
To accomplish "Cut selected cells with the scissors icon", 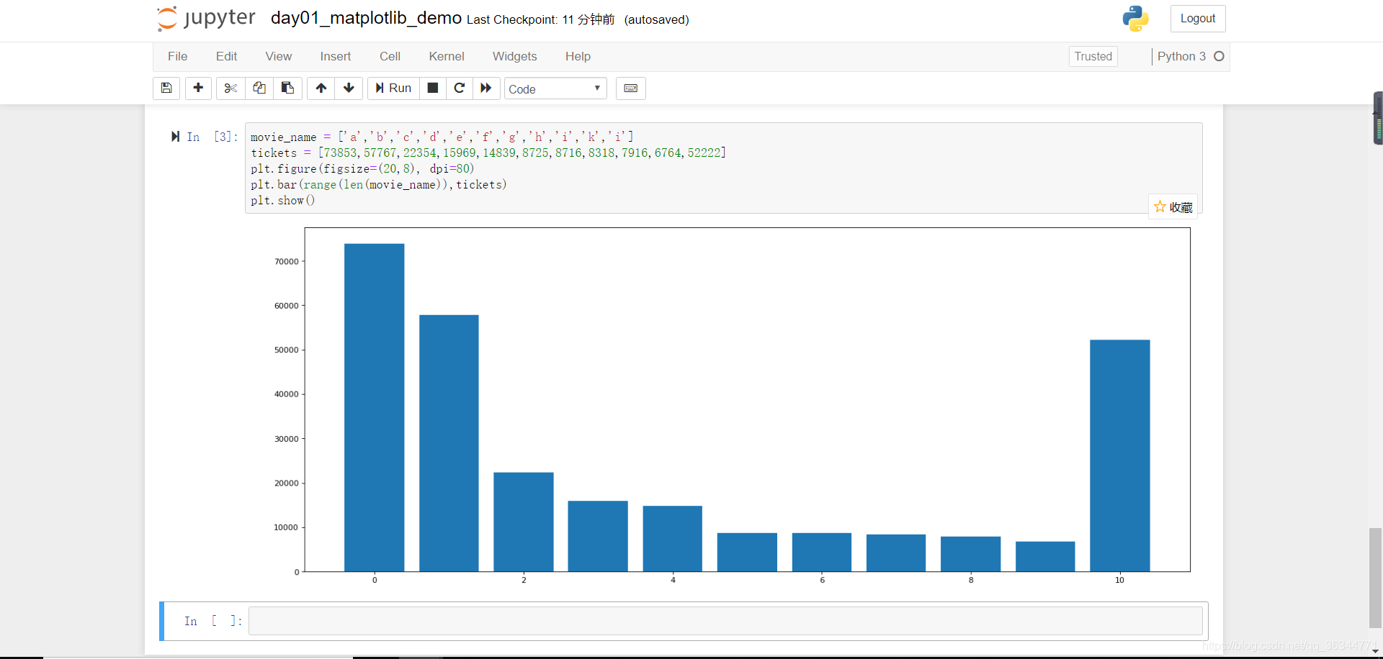I will [x=230, y=88].
